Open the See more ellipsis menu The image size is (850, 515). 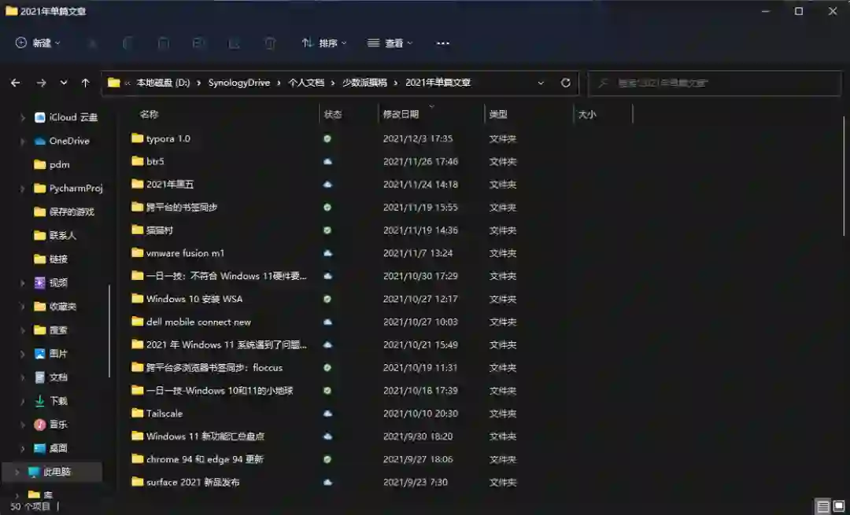pyautogui.click(x=443, y=43)
